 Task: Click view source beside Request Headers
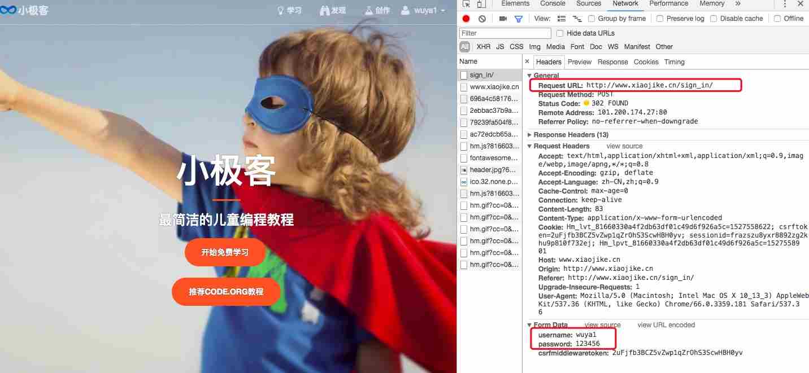pos(624,146)
